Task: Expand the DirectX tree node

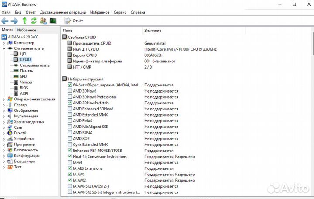Action: point(4,133)
